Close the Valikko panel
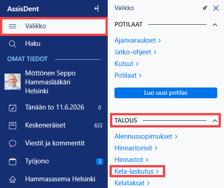The width and height of the screenshot is (224, 188). pos(216,8)
